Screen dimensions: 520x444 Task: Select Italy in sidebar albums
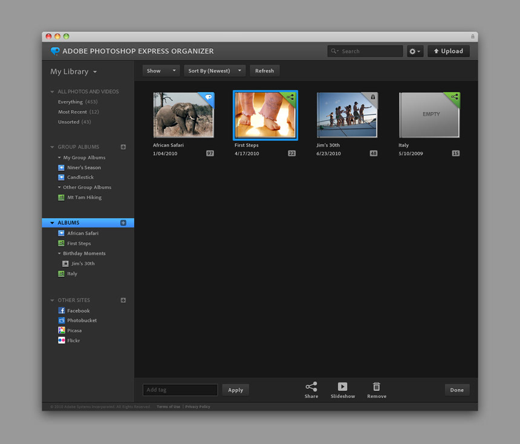tap(68, 274)
